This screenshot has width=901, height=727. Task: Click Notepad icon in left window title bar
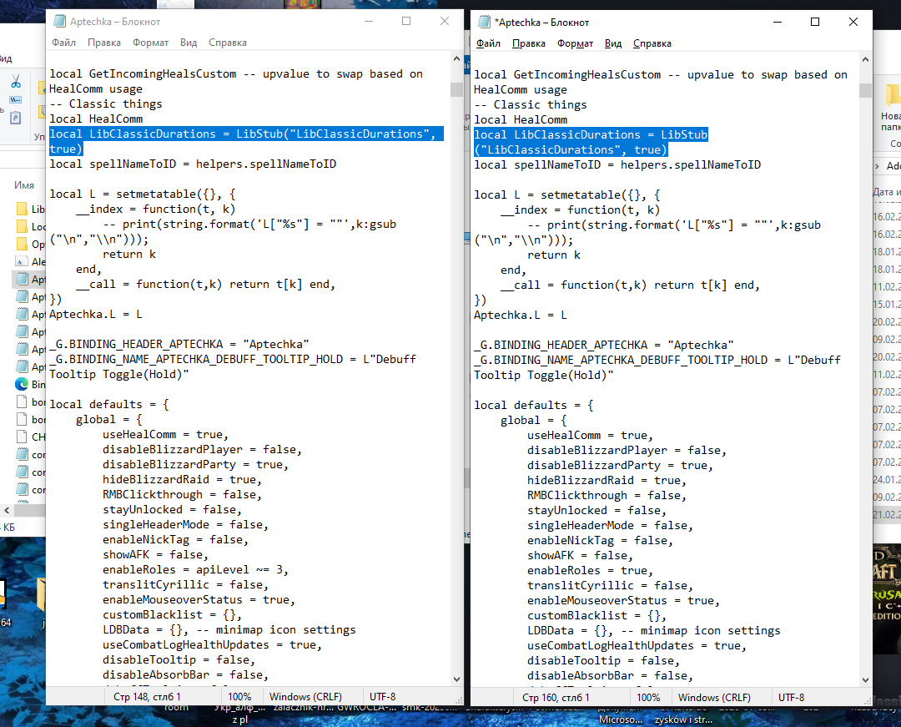pyautogui.click(x=59, y=21)
